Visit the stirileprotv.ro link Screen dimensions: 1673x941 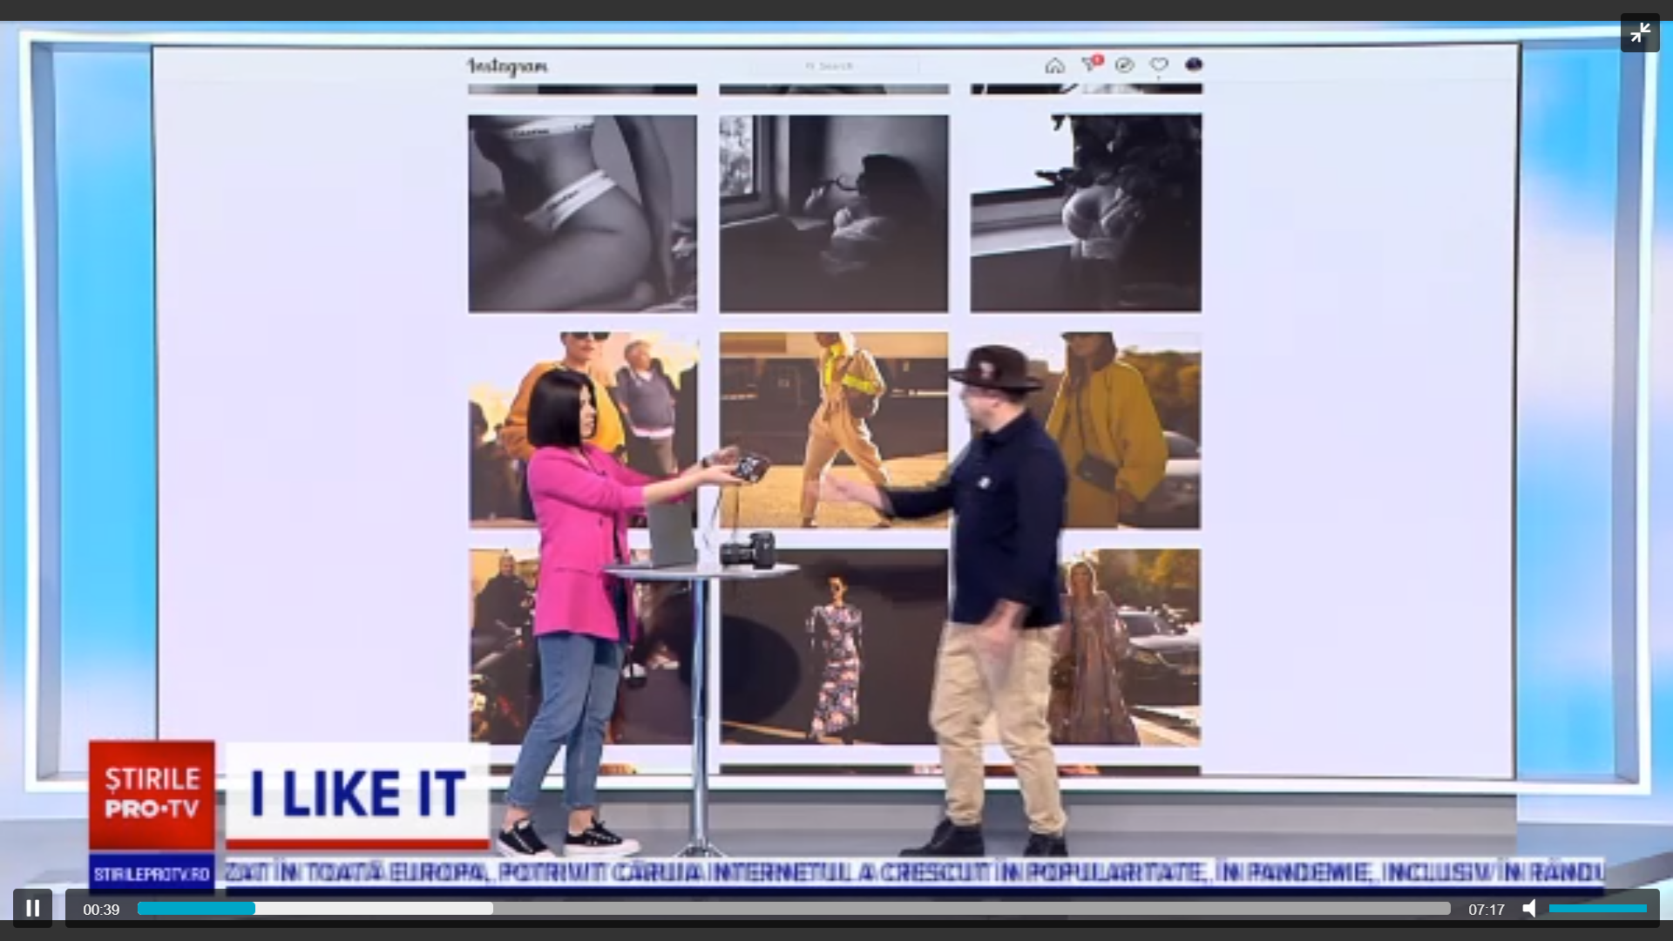pyautogui.click(x=152, y=872)
